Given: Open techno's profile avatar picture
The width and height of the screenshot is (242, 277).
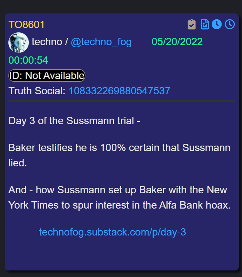Looking at the screenshot, I should [19, 42].
